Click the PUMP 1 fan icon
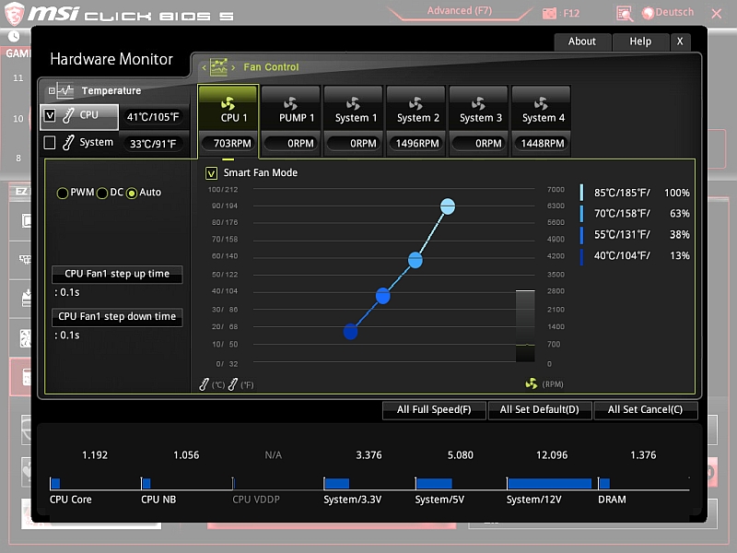 (290, 102)
